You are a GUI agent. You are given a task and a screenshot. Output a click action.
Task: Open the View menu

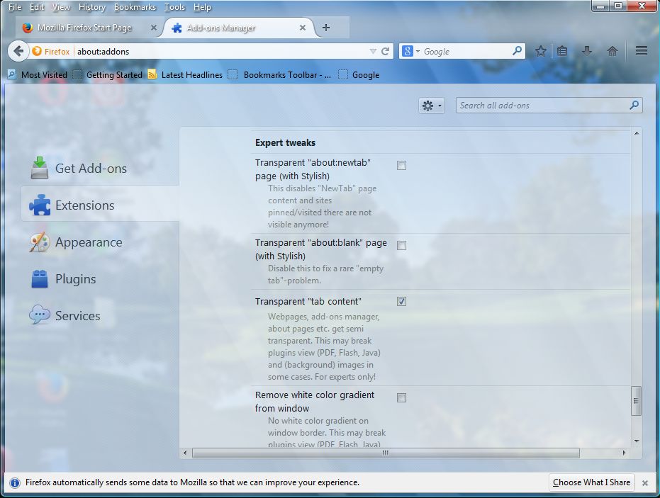click(61, 7)
